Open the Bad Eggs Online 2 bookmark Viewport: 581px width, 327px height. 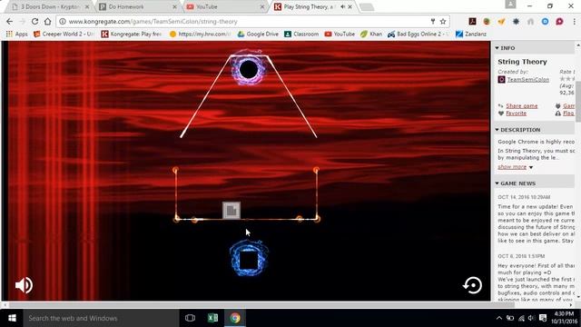pyautogui.click(x=419, y=35)
